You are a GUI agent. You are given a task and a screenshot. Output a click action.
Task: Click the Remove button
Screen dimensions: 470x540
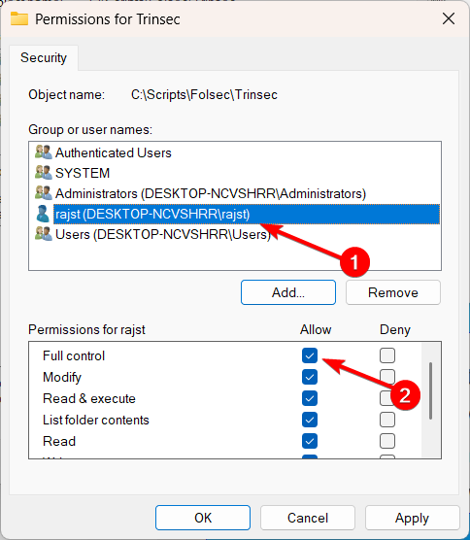[393, 292]
